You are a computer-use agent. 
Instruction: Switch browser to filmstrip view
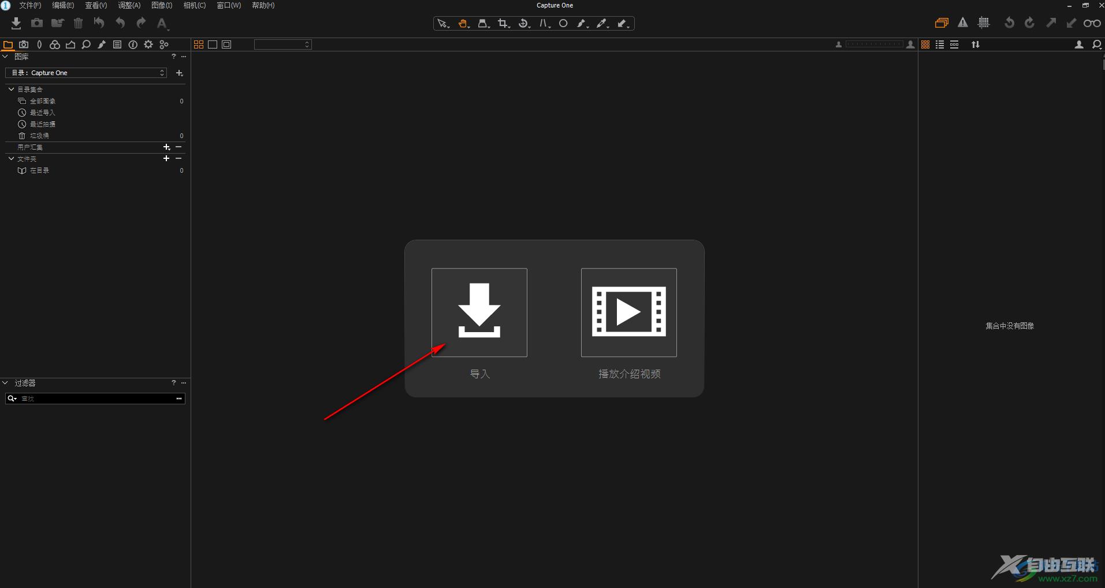click(954, 44)
